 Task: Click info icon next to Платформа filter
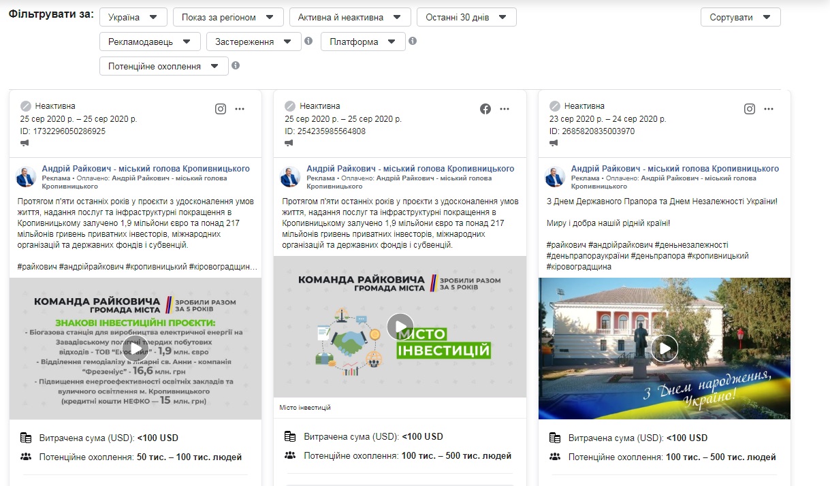click(412, 42)
